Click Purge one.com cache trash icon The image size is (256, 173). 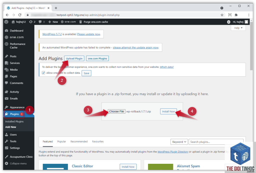click(x=80, y=22)
